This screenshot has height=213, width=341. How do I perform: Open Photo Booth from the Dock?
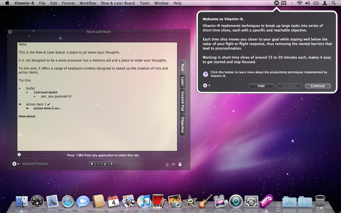point(159,201)
